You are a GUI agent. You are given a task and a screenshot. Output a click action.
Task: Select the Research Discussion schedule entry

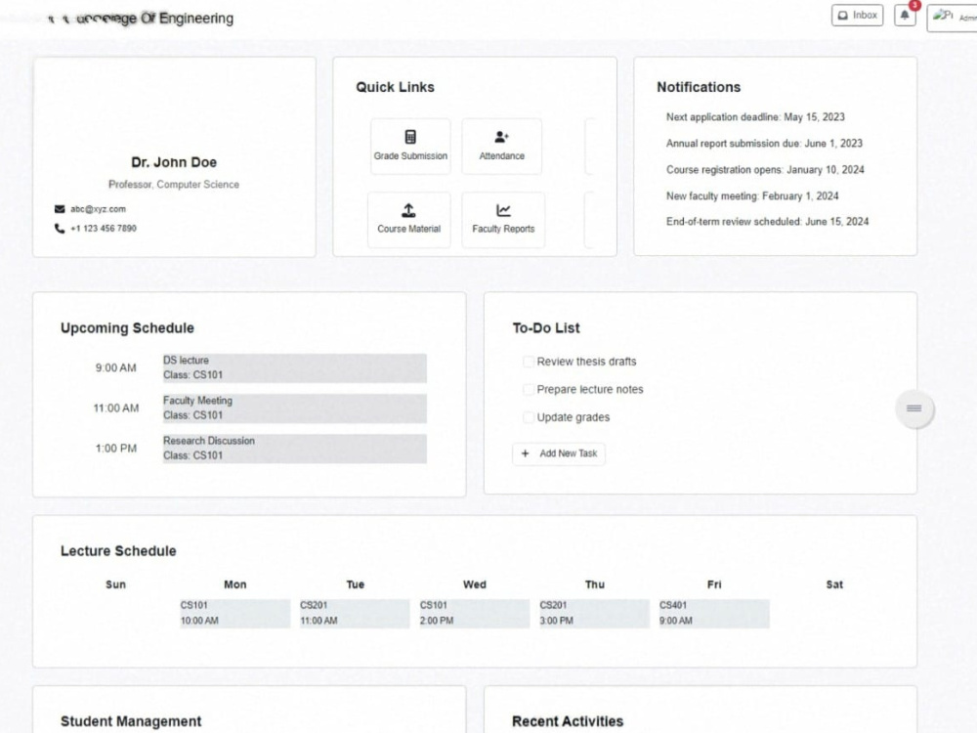coord(295,449)
